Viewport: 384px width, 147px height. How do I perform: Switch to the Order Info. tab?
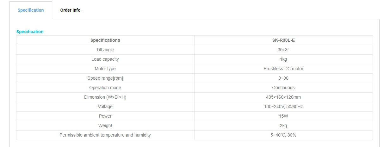tap(71, 10)
